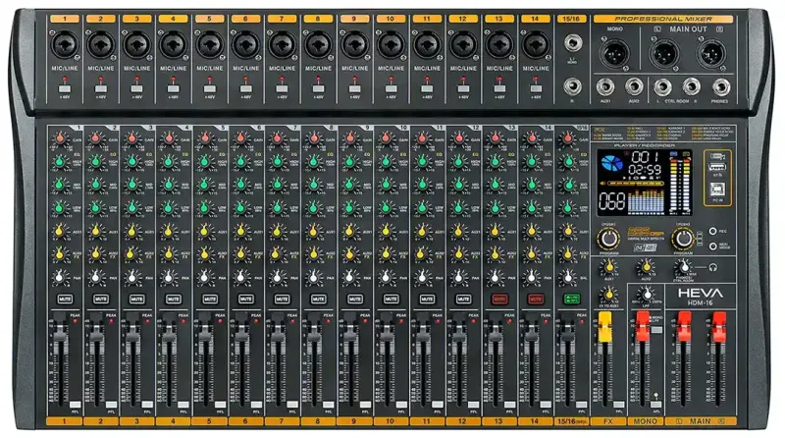Click the channel 1 MIC/LINE combo jack
The width and height of the screenshot is (785, 438).
[x=65, y=44]
